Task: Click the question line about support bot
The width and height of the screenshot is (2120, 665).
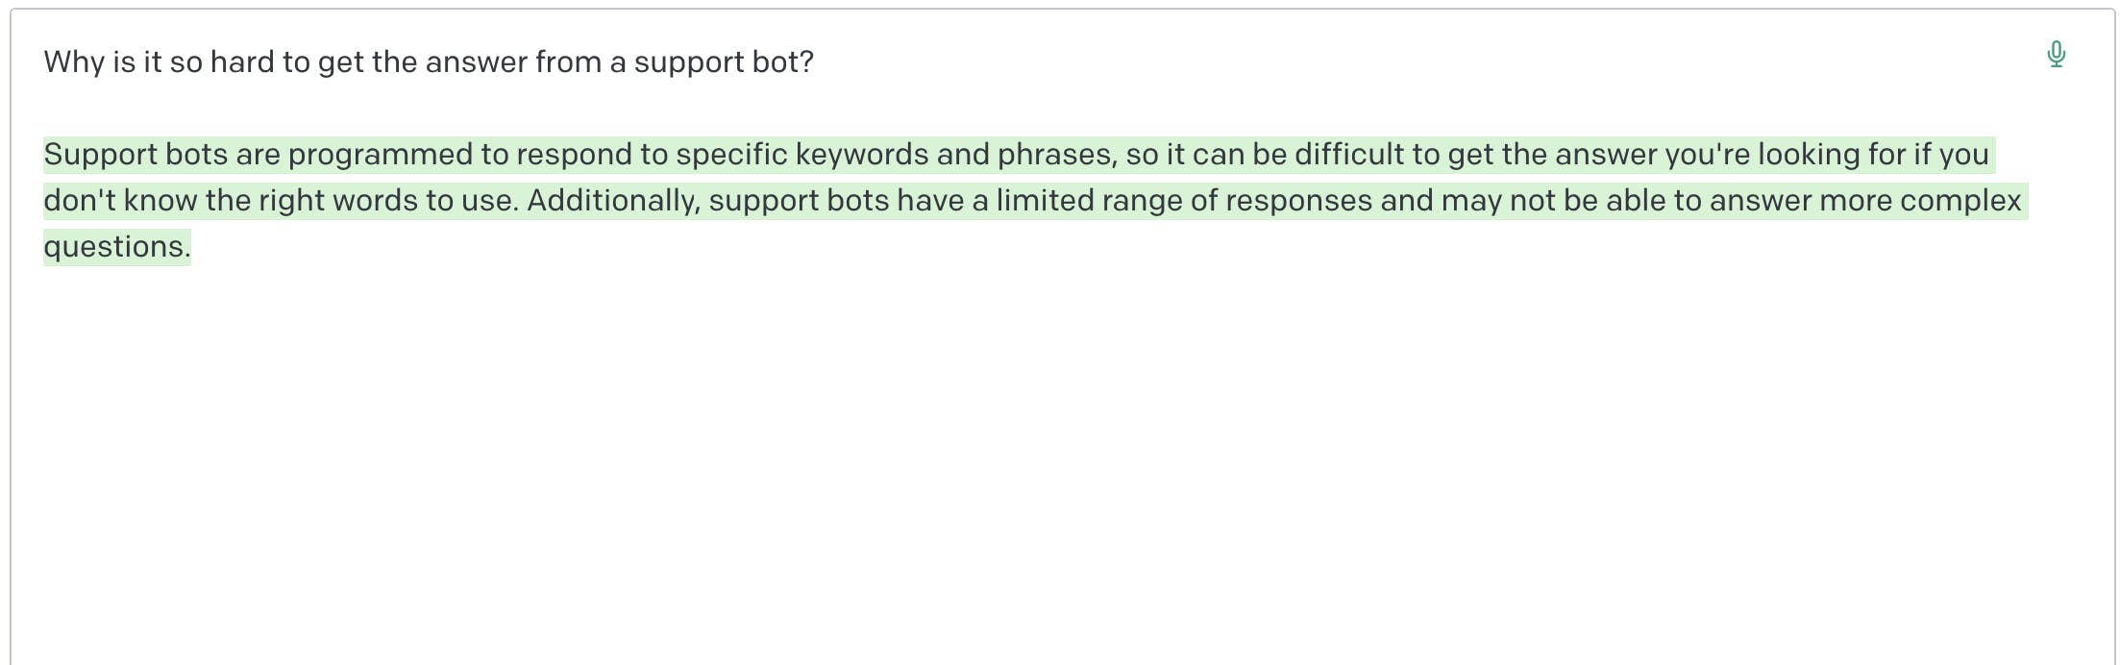Action: [x=429, y=62]
